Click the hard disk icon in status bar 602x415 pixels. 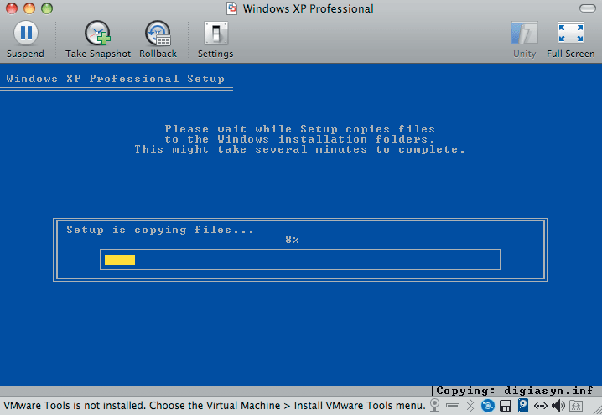pyautogui.click(x=523, y=406)
